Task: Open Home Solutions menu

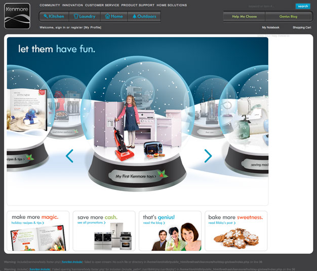Action: click(172, 5)
